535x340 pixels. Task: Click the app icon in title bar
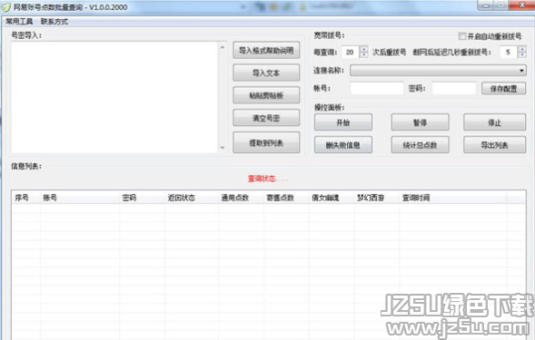pyautogui.click(x=6, y=7)
